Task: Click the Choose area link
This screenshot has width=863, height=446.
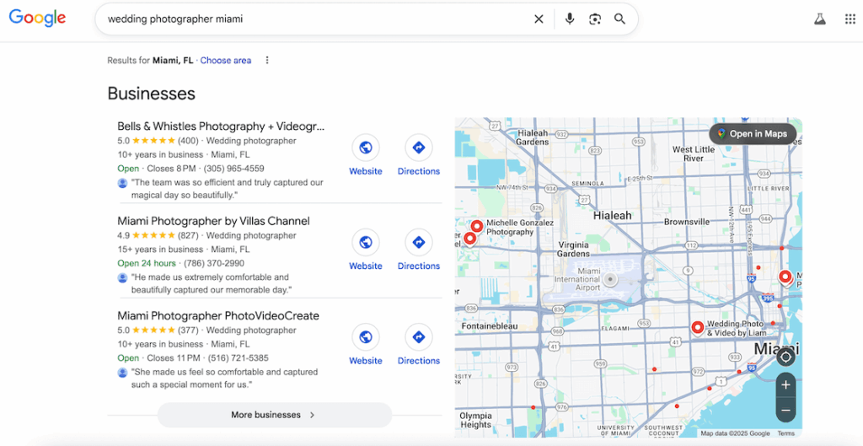Action: tap(226, 61)
